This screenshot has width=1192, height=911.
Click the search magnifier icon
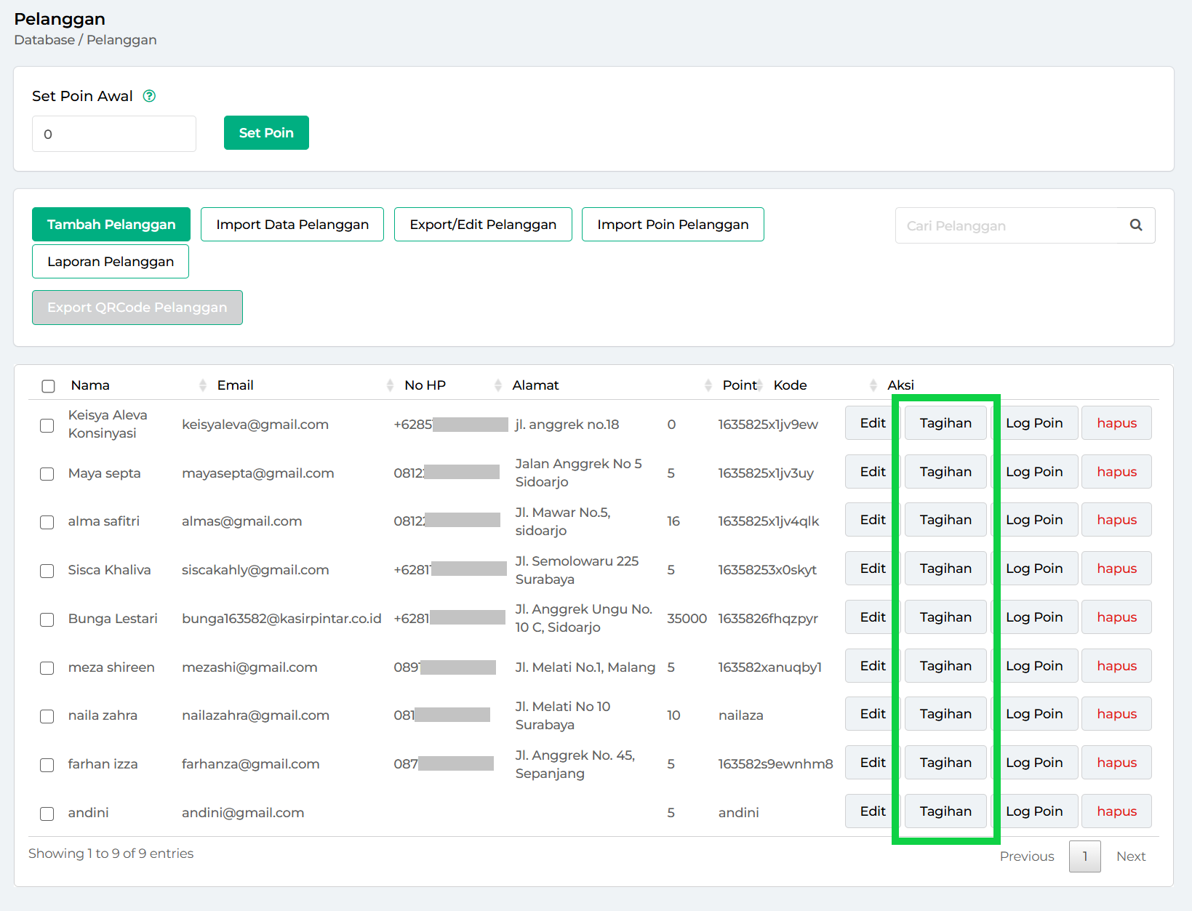(x=1135, y=225)
